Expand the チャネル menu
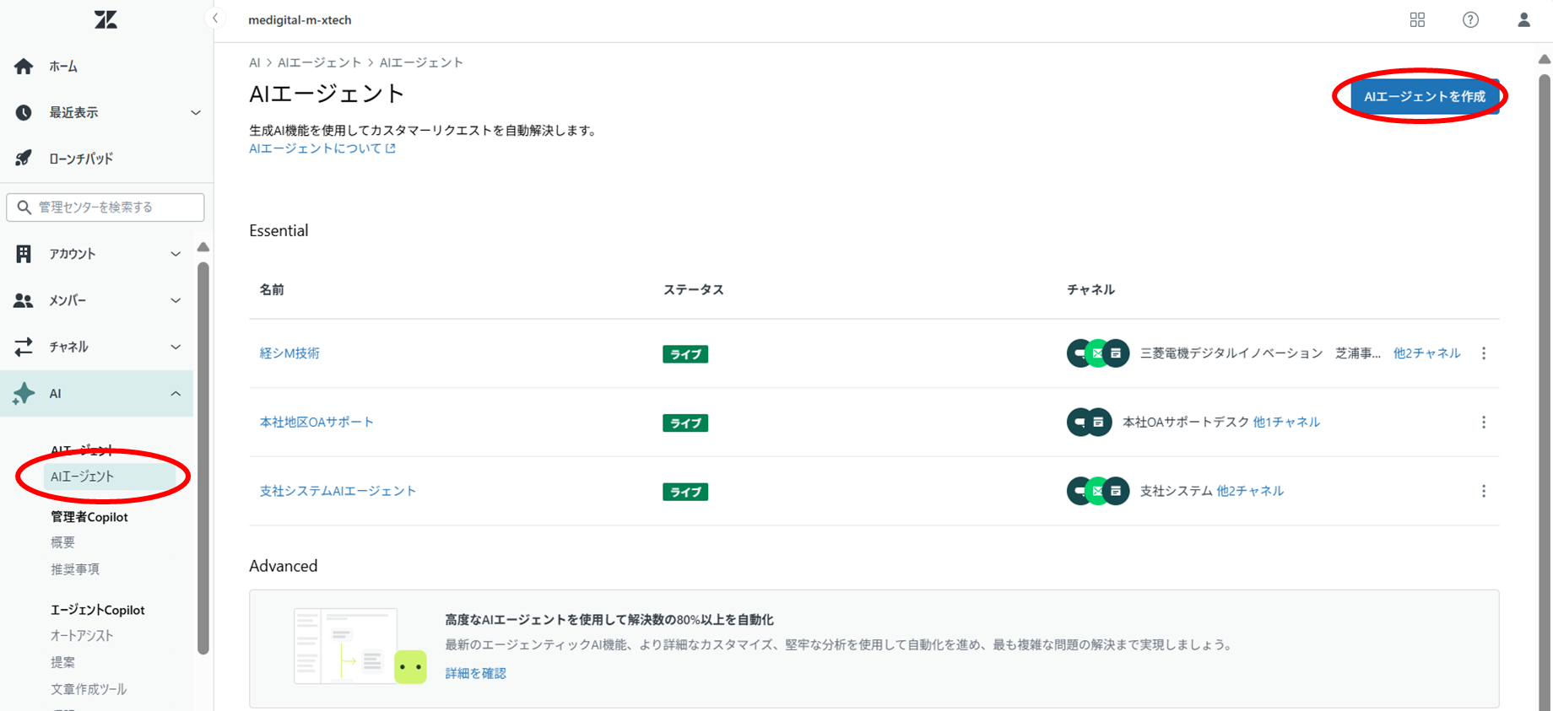The width and height of the screenshot is (1553, 711). tap(176, 347)
